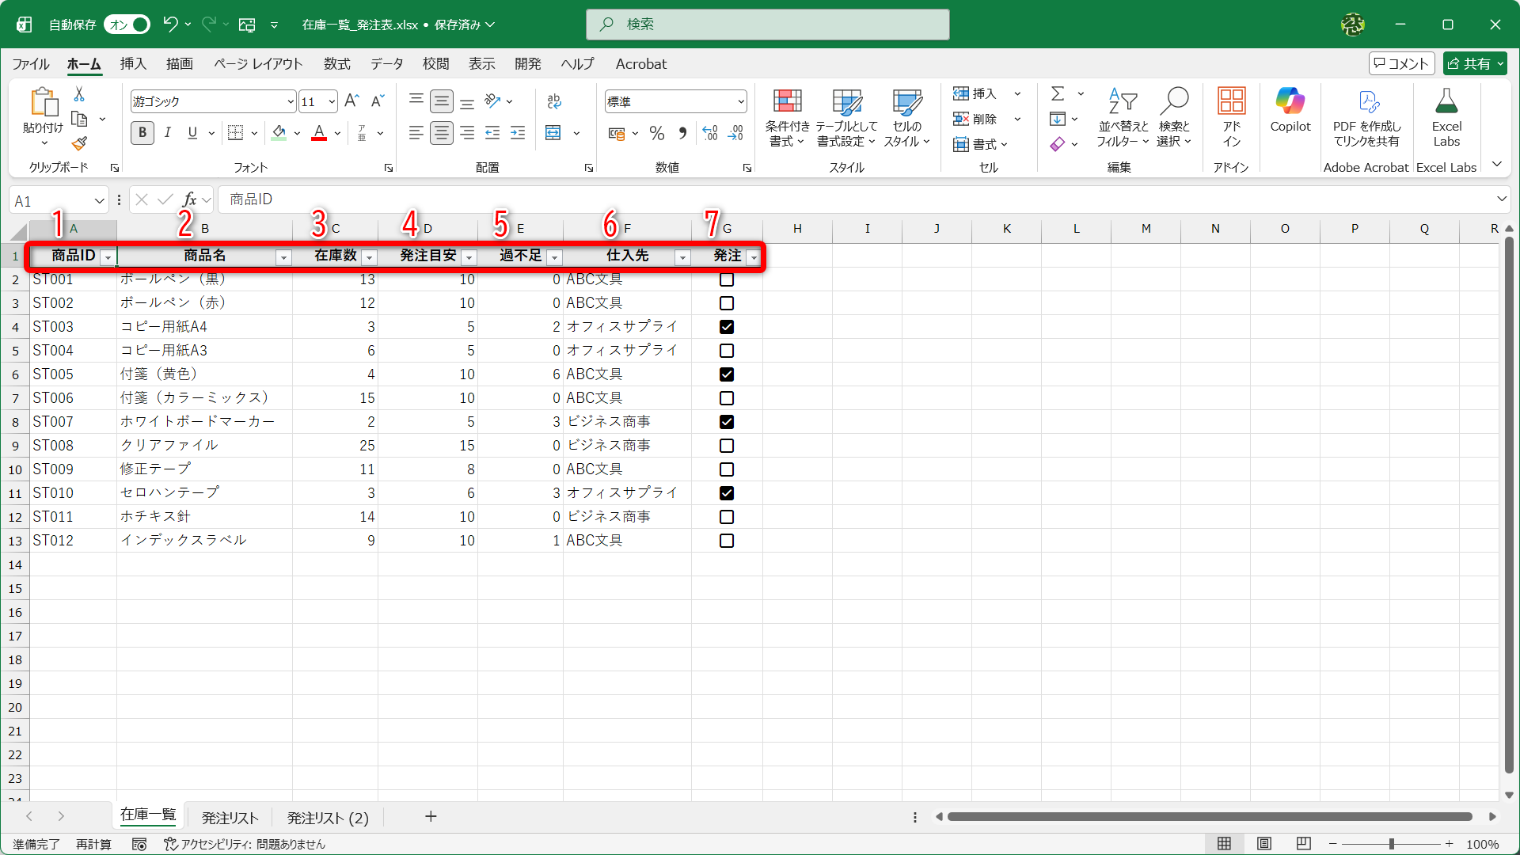
Task: Uncheck the 発注 checkbox for ST003
Action: [x=727, y=327]
